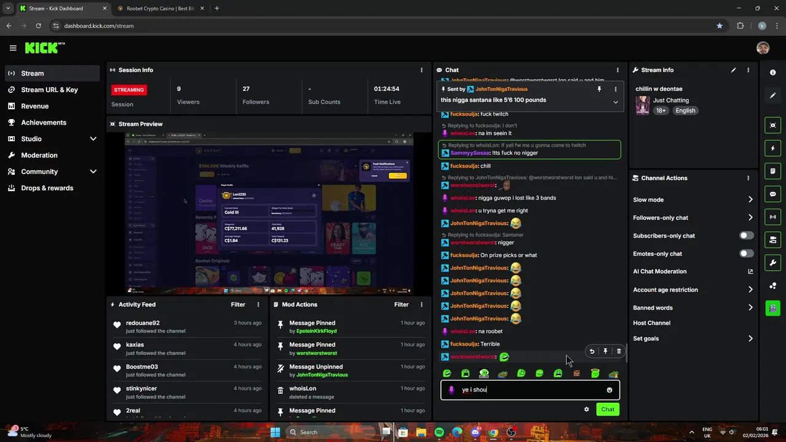Image resolution: width=786 pixels, height=442 pixels.
Task: Open the browser tab search dropdown
Action: (7, 9)
